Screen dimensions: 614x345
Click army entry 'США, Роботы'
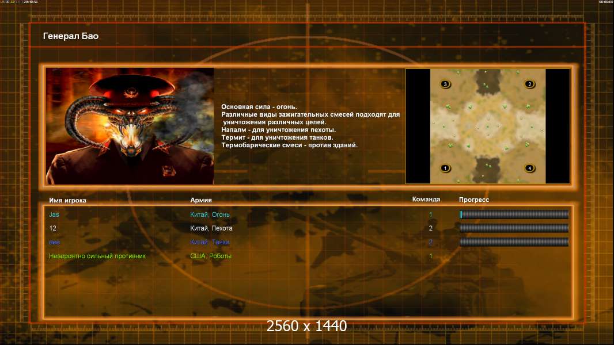click(211, 256)
